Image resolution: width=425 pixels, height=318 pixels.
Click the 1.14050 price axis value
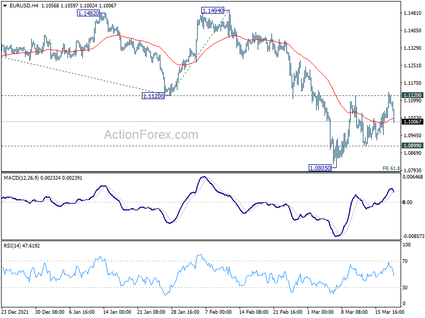tap(413, 31)
